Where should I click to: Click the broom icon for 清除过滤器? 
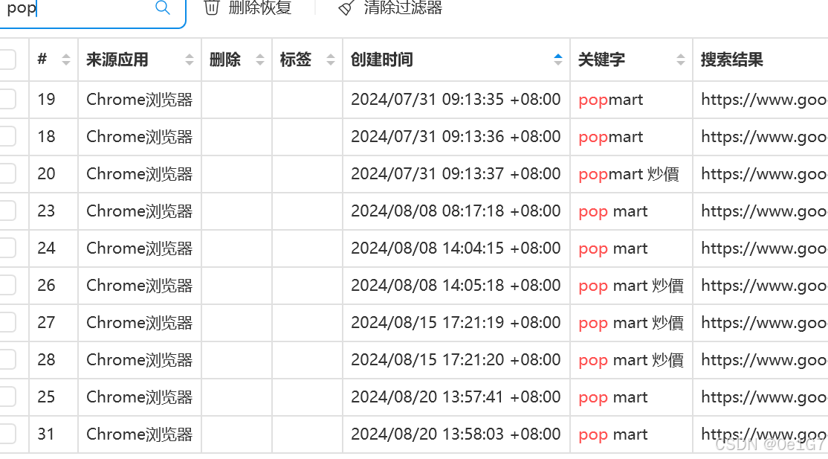pos(346,7)
